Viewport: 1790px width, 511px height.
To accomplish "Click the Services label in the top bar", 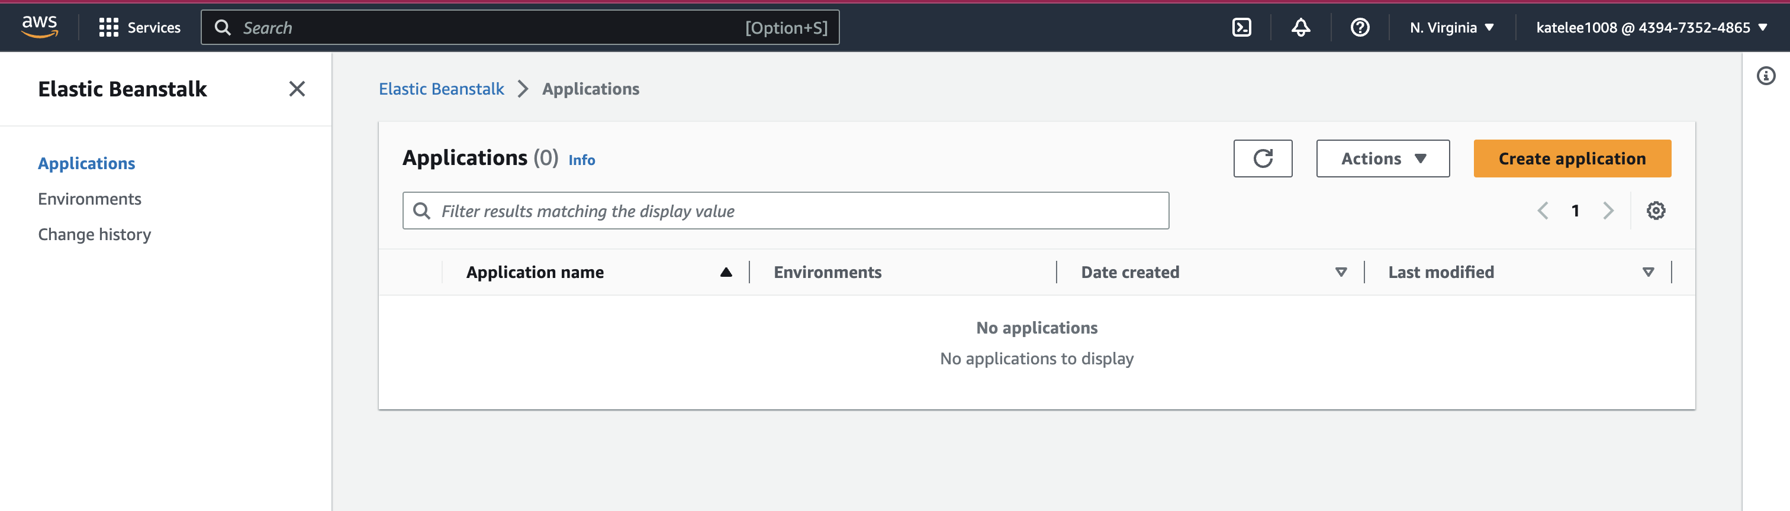I will coord(154,28).
